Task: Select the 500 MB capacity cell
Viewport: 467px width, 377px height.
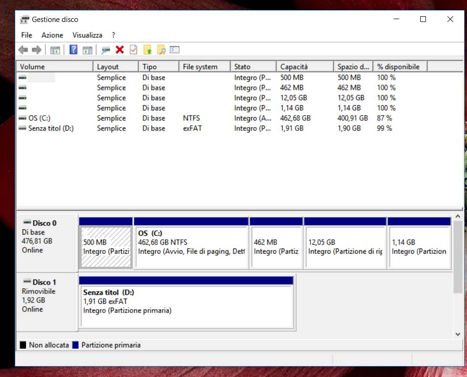Action: coord(292,77)
